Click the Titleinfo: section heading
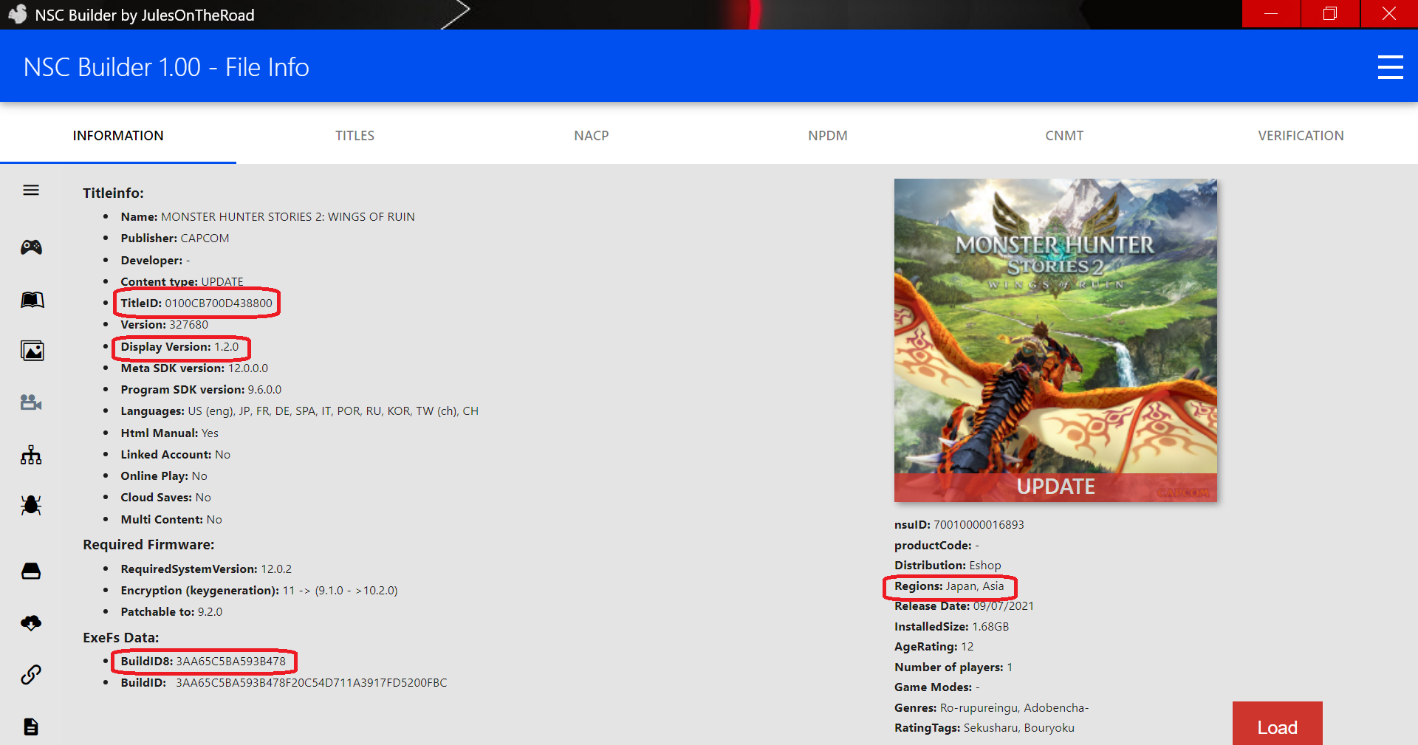The image size is (1418, 745). [x=113, y=193]
